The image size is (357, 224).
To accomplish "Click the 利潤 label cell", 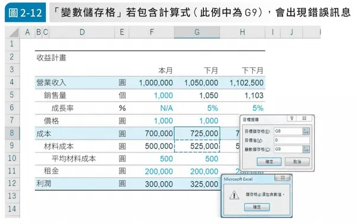I will click(x=43, y=183).
